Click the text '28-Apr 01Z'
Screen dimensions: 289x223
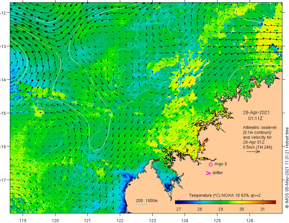(254, 142)
